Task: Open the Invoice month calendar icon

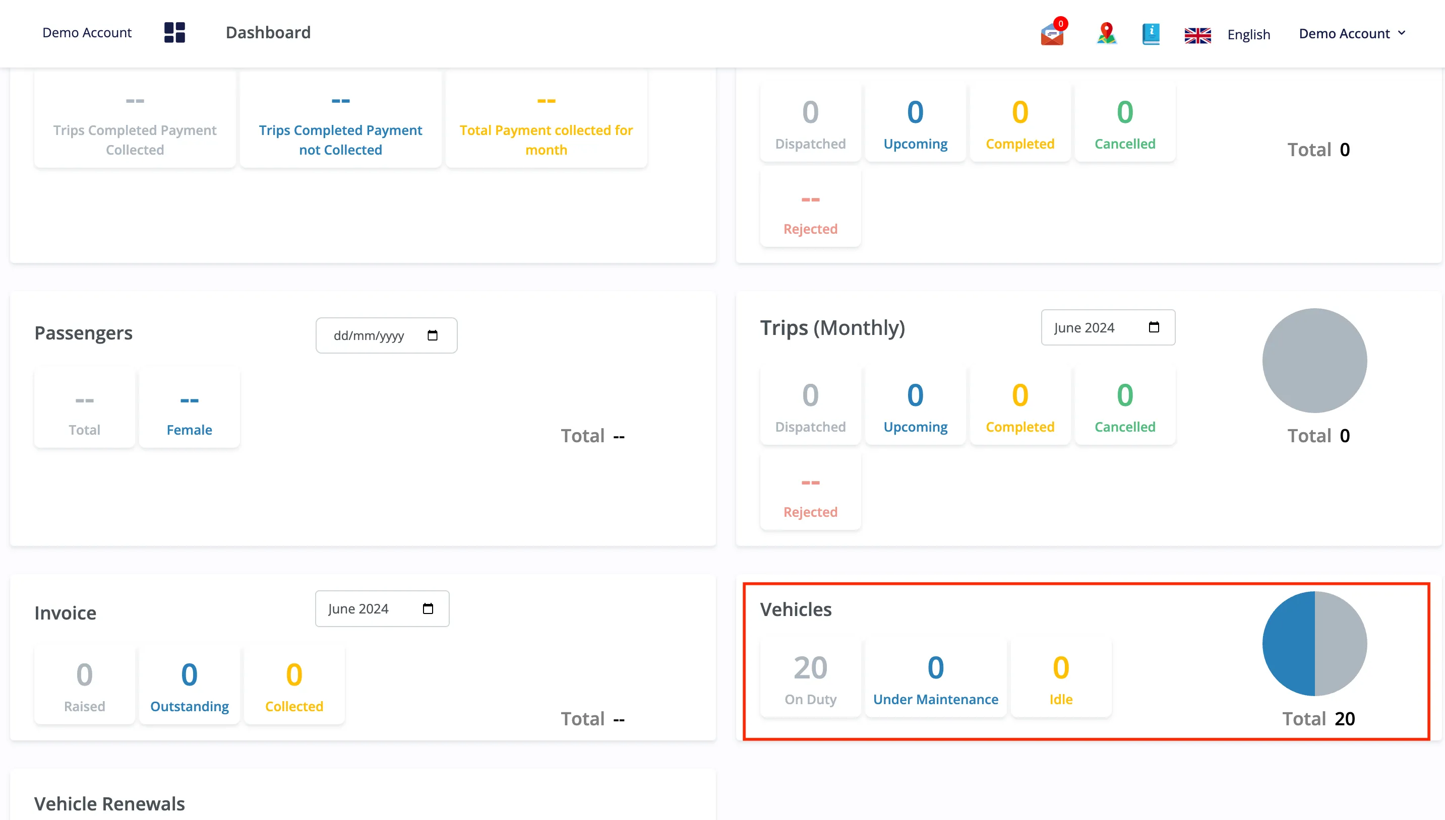Action: pos(428,608)
